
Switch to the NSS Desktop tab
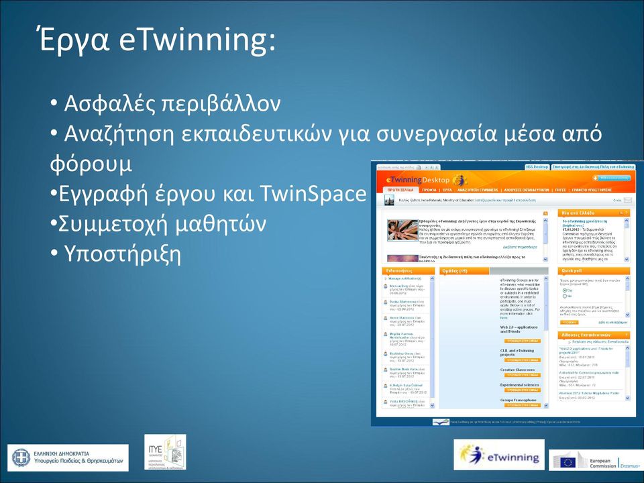click(537, 167)
